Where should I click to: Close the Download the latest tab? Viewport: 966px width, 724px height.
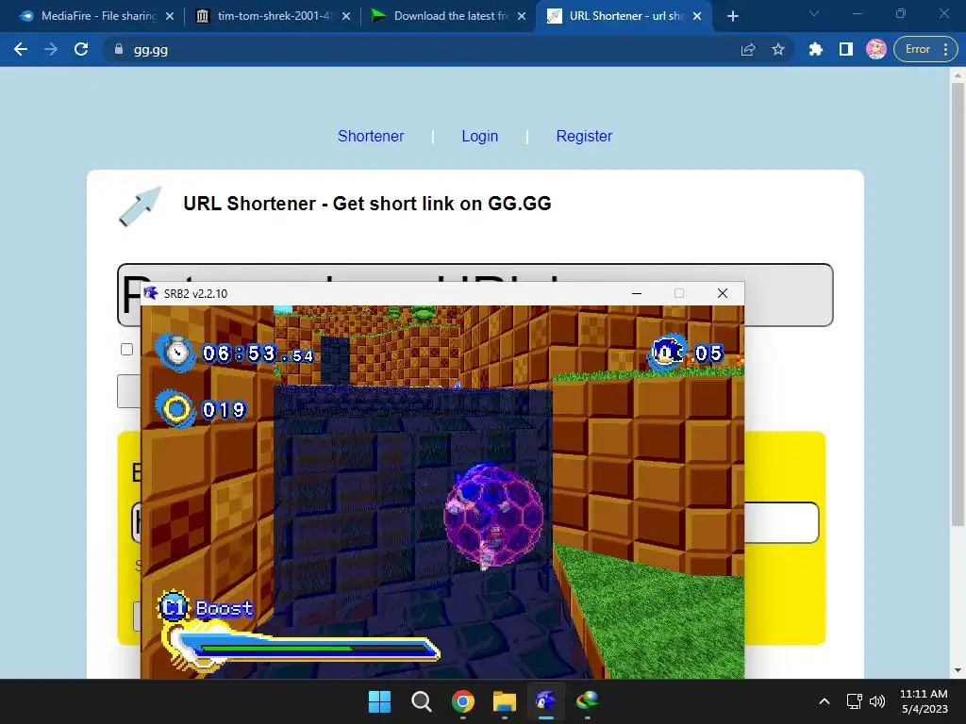tap(522, 16)
